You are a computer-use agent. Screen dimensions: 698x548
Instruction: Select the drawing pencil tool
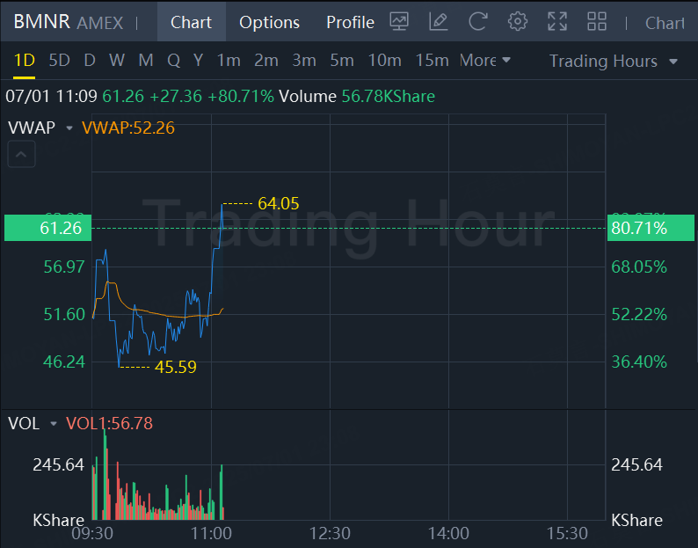[x=439, y=22]
